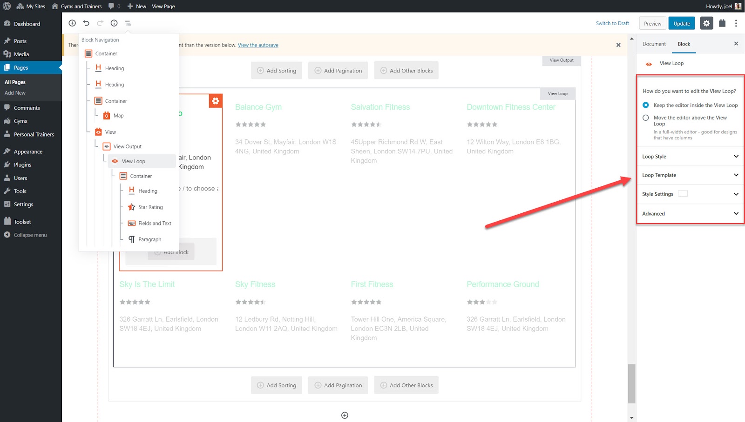745x422 pixels.
Task: Click the Toolset plugin icon in editor toolbar
Action: point(722,23)
